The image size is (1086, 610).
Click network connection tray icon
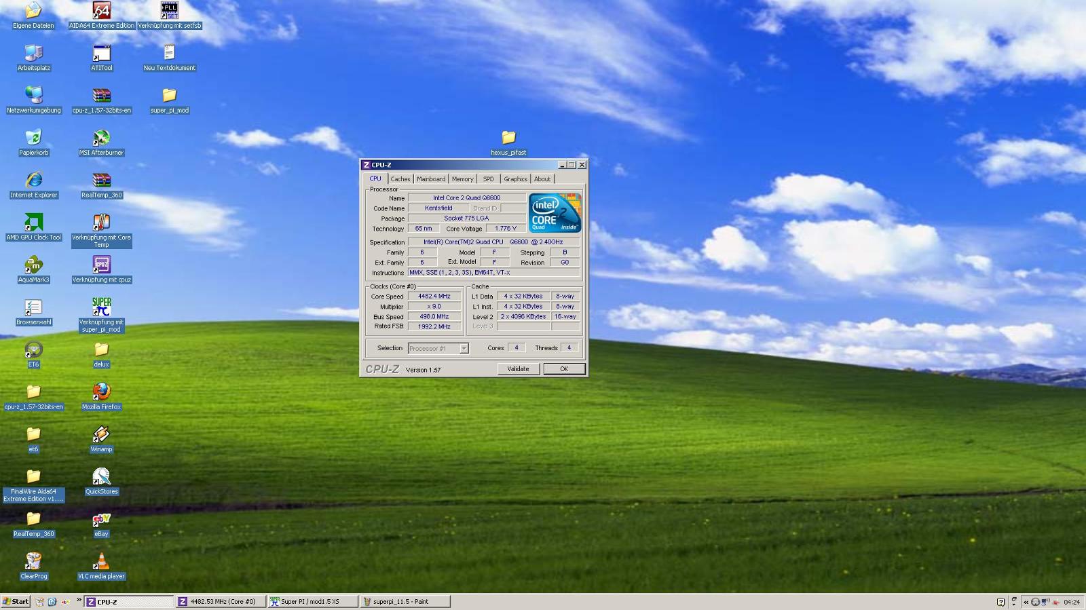[1045, 602]
